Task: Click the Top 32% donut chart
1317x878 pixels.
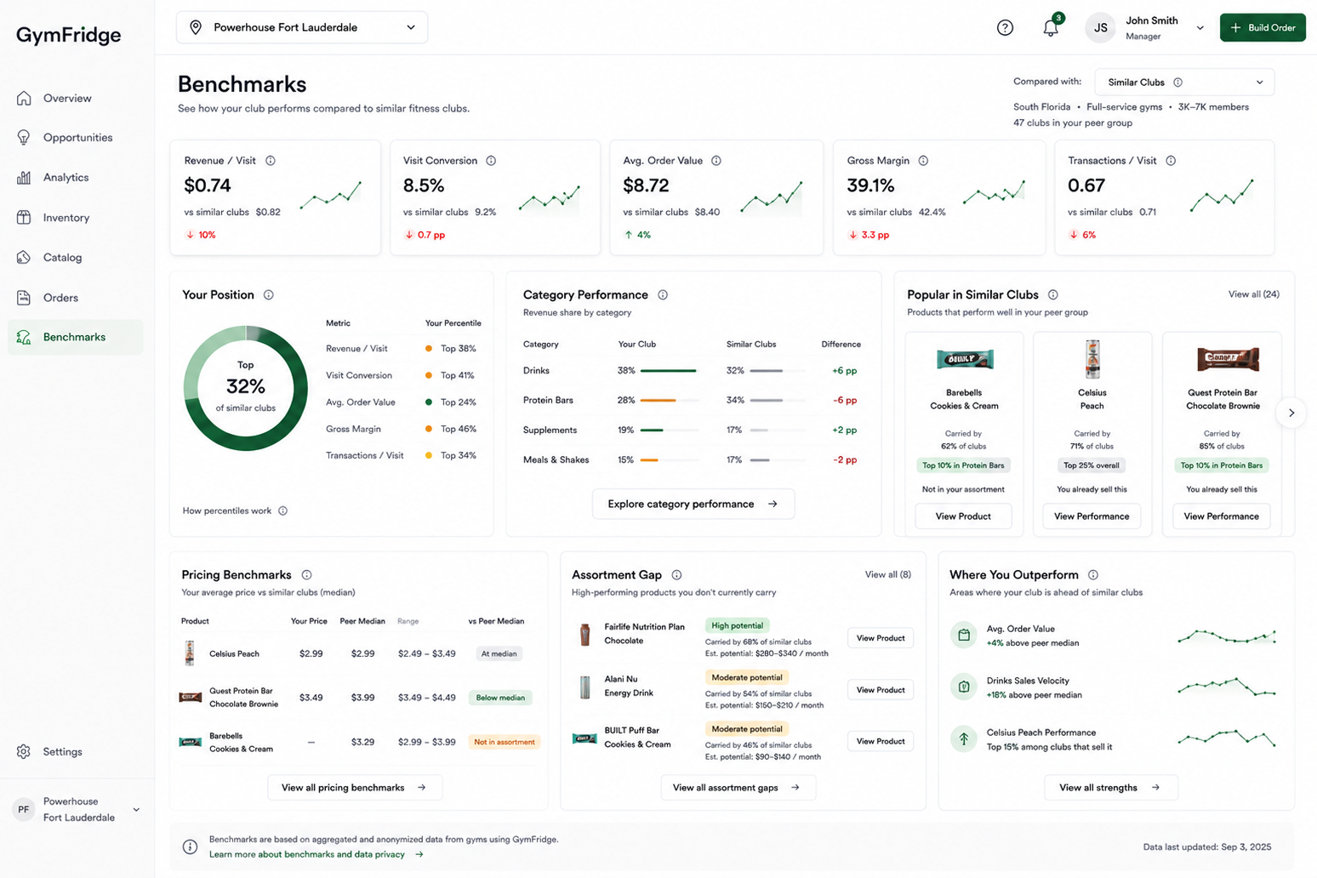Action: pos(246,388)
